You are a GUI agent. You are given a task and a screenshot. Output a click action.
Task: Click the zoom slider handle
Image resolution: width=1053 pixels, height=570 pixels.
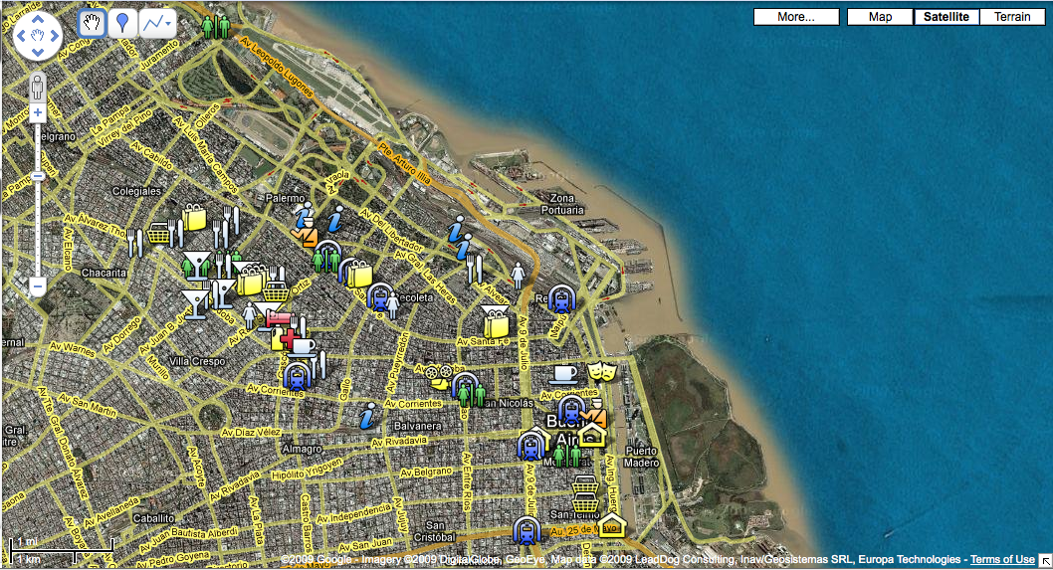pos(38,176)
